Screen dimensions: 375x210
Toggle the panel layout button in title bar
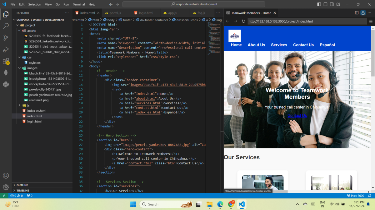tap(325, 4)
